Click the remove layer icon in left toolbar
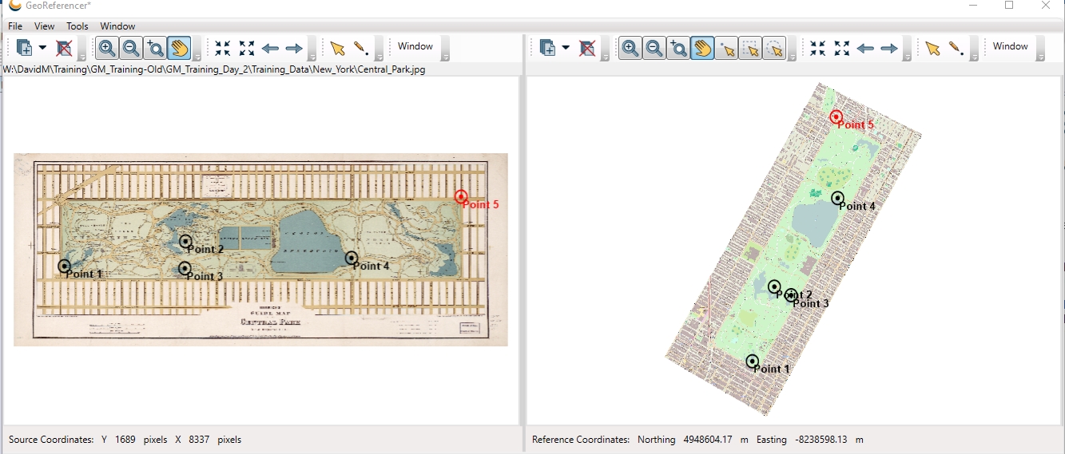 tap(65, 49)
